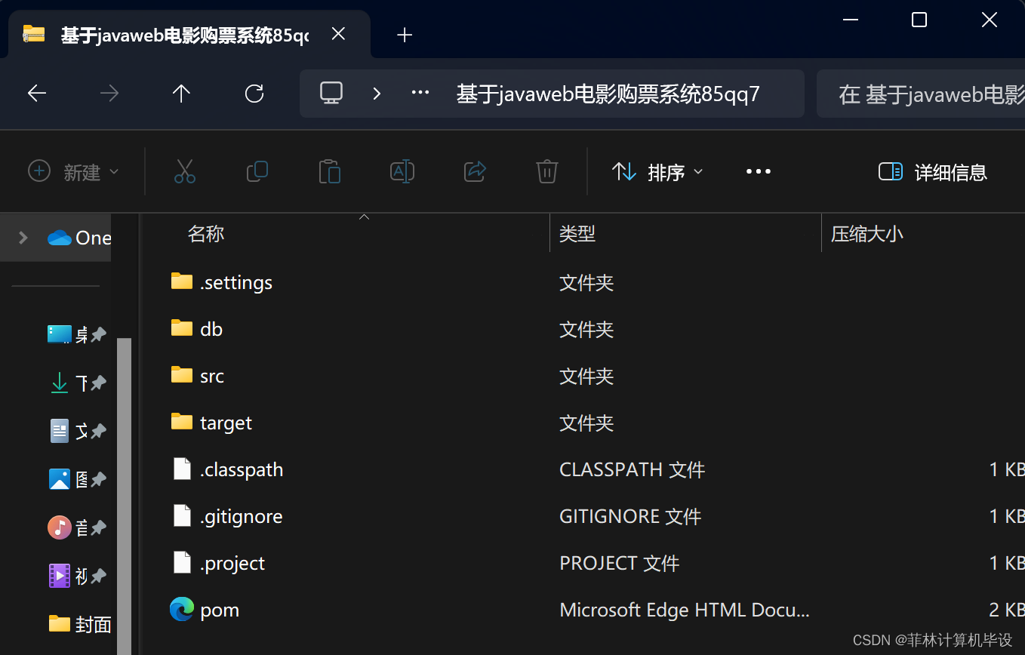Open the Downloads quick access item

(x=68, y=383)
